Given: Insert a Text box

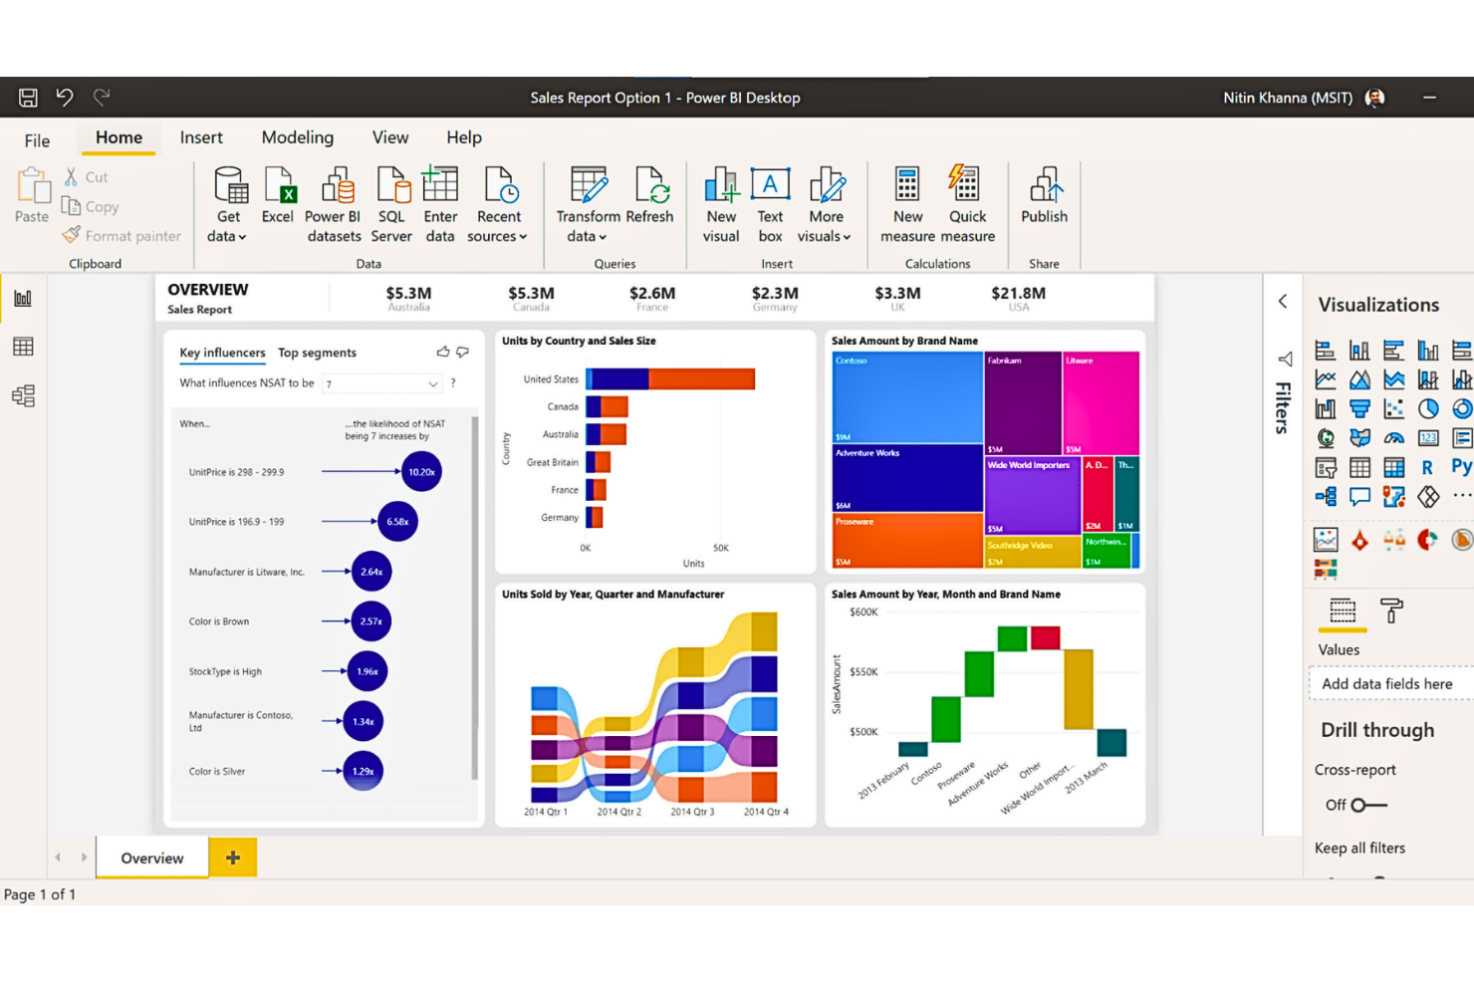Looking at the screenshot, I should pos(770,205).
